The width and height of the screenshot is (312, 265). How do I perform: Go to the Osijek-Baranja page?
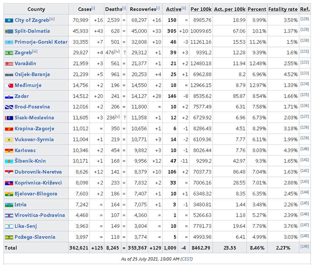(32, 75)
